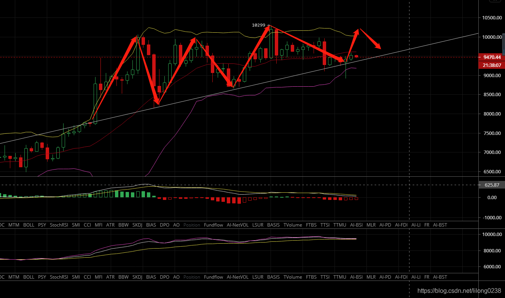Choose FTBS tab in middle indicator row
The image size is (505, 298).
point(311,225)
